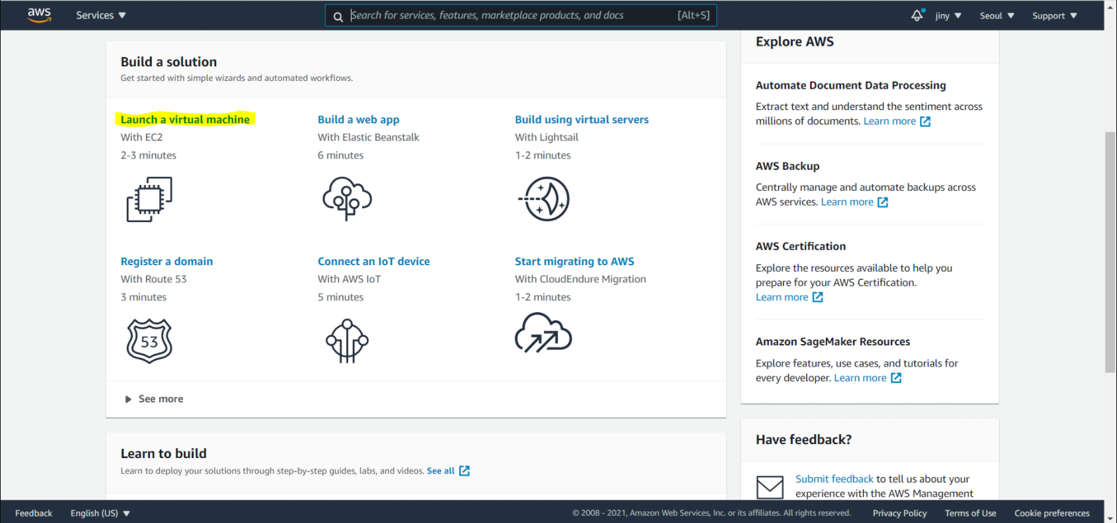The image size is (1117, 523).
Task: Click the CloudEndure migration cloud icon
Action: [x=543, y=333]
